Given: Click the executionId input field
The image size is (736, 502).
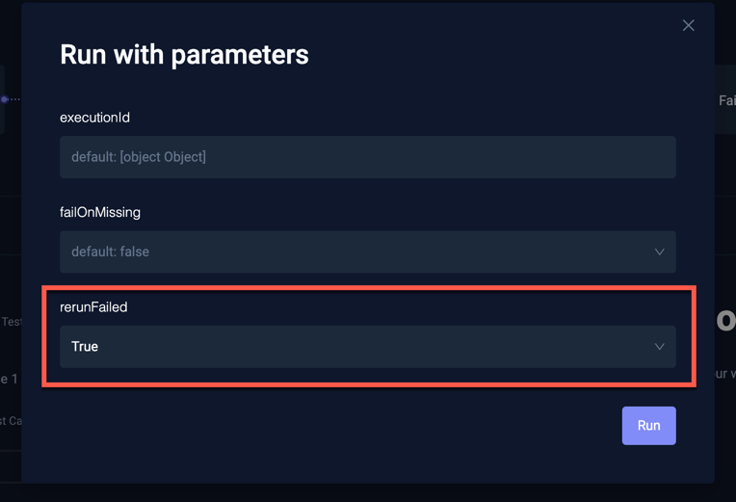Looking at the screenshot, I should 367,157.
